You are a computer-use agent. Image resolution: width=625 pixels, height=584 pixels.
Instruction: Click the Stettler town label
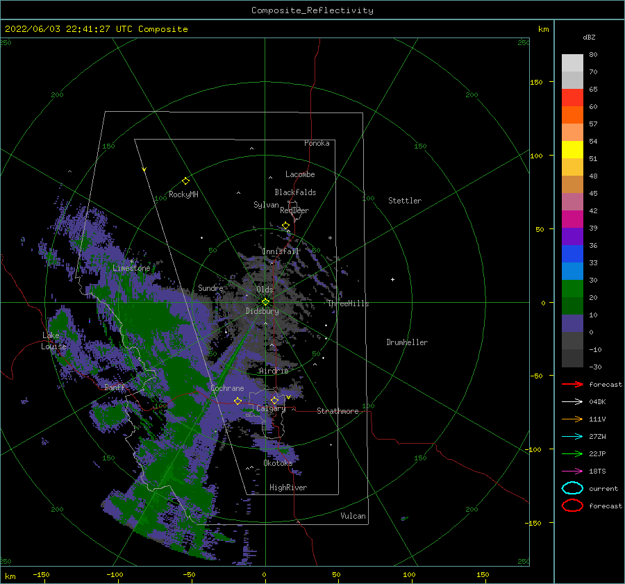pyautogui.click(x=405, y=201)
